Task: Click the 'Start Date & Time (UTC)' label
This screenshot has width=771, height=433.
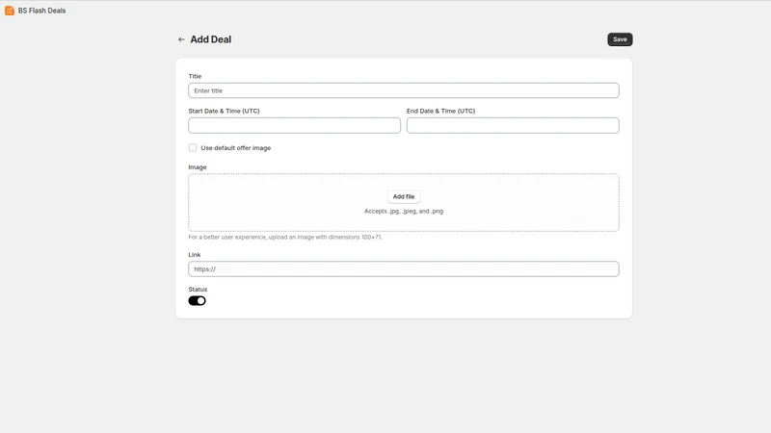Action: click(x=224, y=111)
